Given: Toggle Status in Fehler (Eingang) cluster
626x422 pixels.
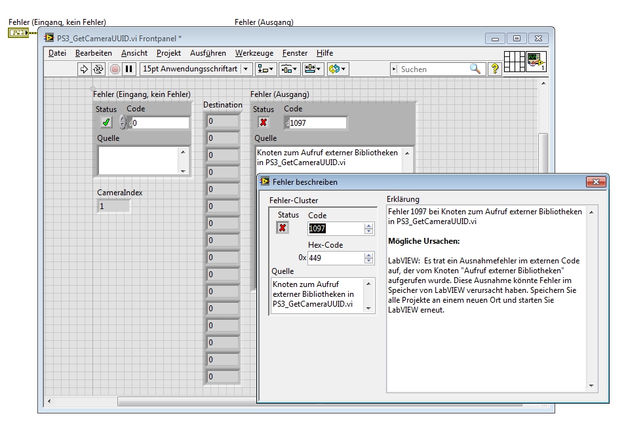Looking at the screenshot, I should click(106, 123).
